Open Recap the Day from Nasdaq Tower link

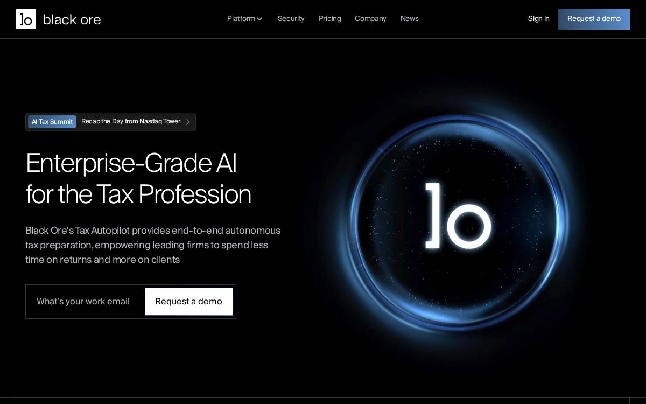click(x=131, y=122)
